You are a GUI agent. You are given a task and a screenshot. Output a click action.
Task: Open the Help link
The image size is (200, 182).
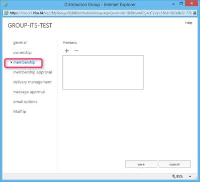[x=188, y=23]
